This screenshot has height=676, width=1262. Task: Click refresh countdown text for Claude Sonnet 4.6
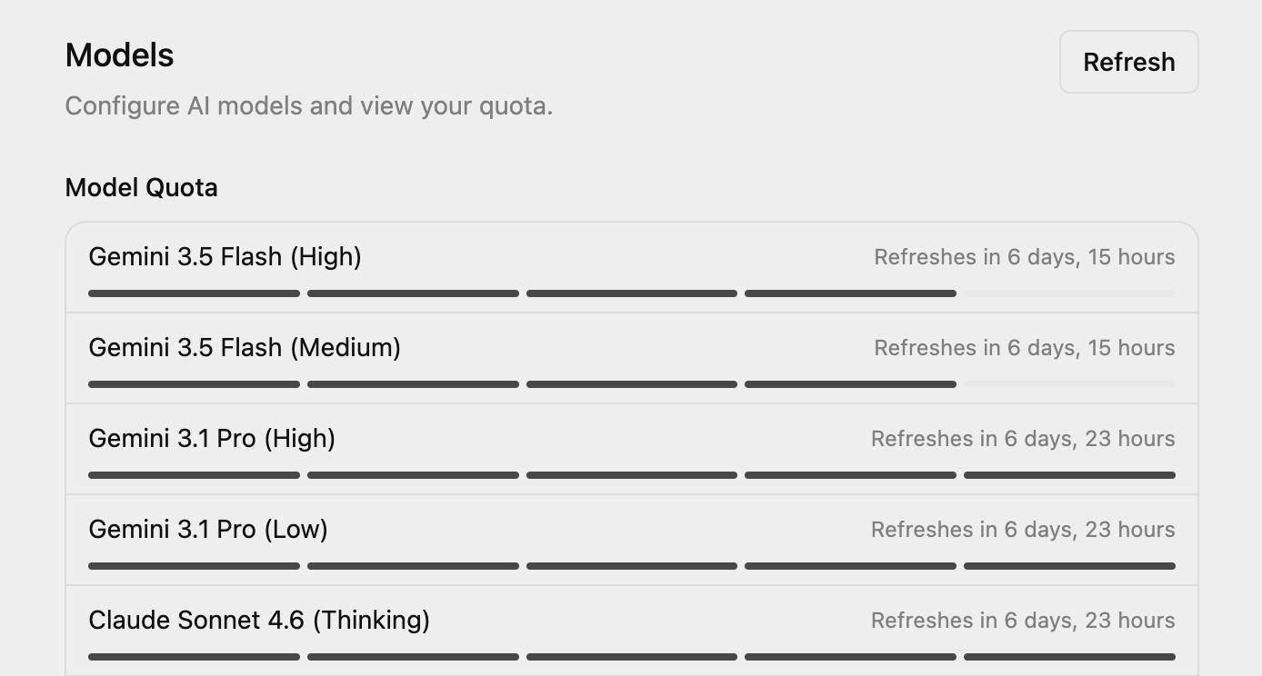coord(1023,621)
